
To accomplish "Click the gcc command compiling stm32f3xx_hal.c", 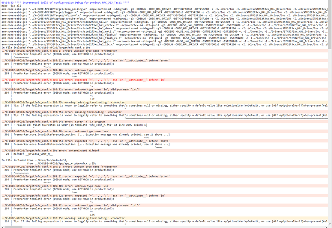I will pyautogui.click(x=165, y=22).
